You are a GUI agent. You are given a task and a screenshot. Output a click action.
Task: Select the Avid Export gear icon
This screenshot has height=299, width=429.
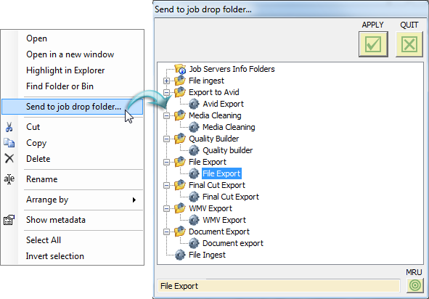tap(194, 104)
